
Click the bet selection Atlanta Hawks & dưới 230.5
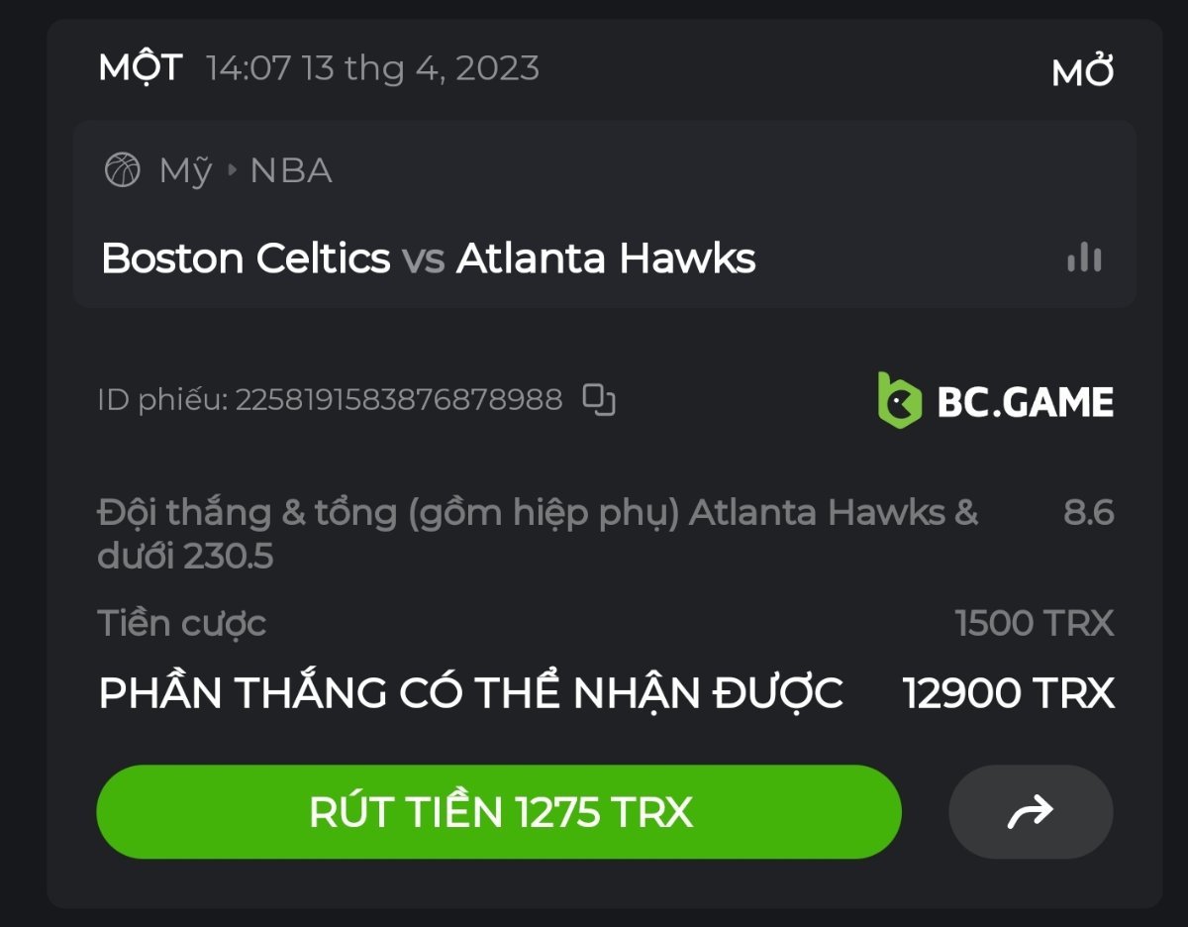click(x=537, y=534)
